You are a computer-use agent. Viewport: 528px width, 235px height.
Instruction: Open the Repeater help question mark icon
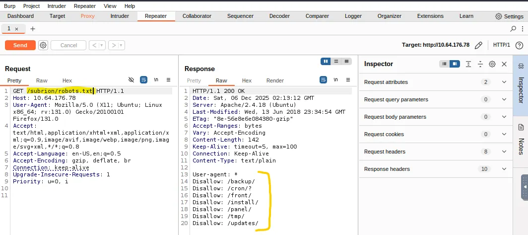point(519,45)
